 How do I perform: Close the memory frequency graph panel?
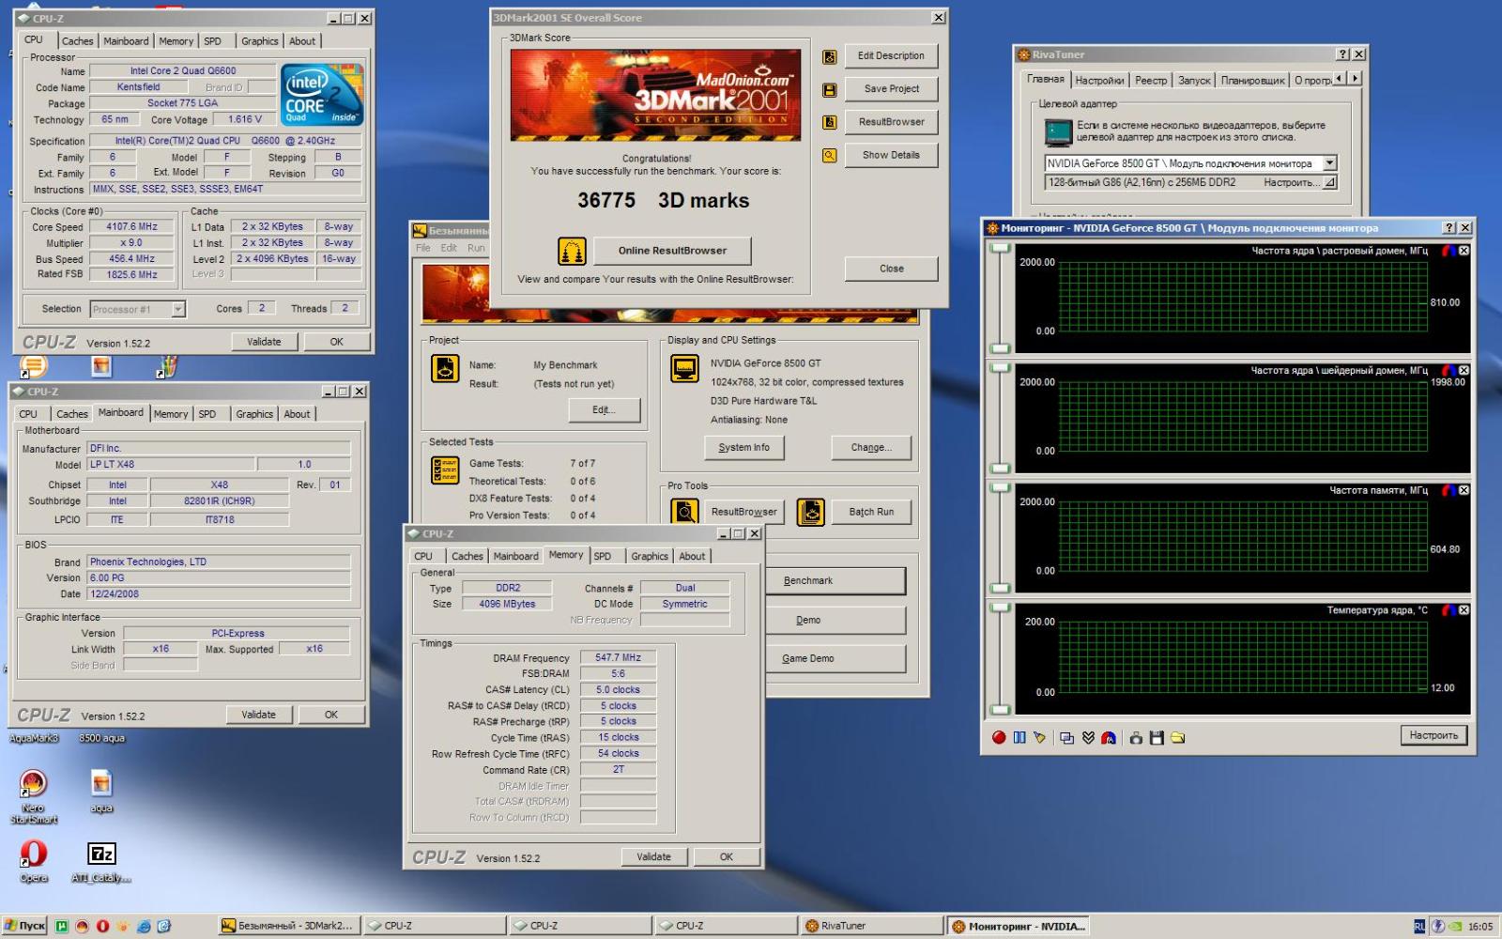[1464, 490]
